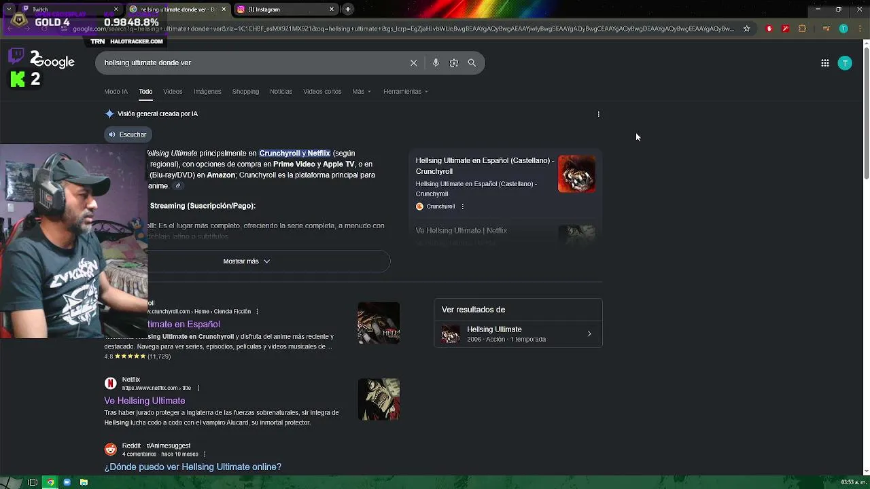Open options dots on the Netflix result
The width and height of the screenshot is (870, 489).
pos(198,388)
